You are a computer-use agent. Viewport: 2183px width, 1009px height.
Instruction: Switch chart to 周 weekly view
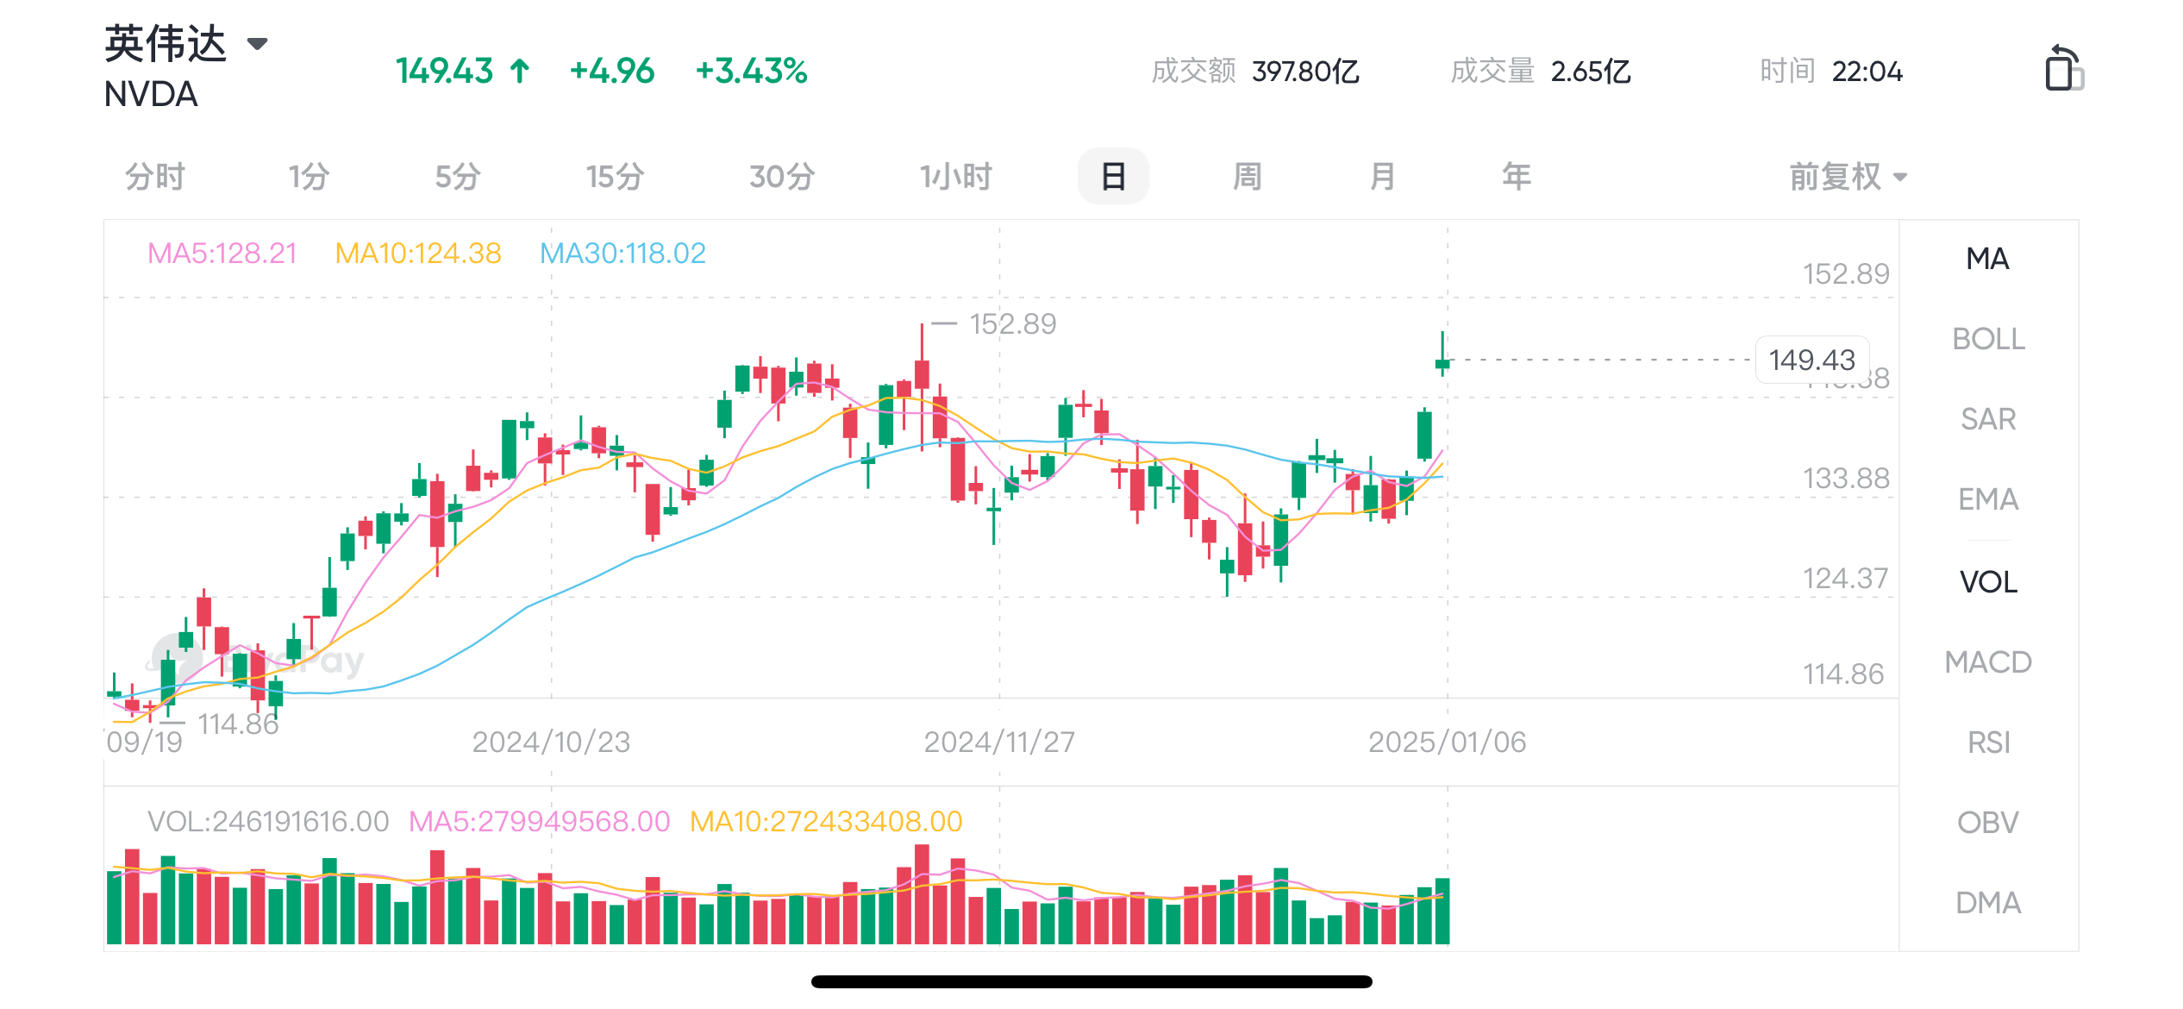(1247, 177)
